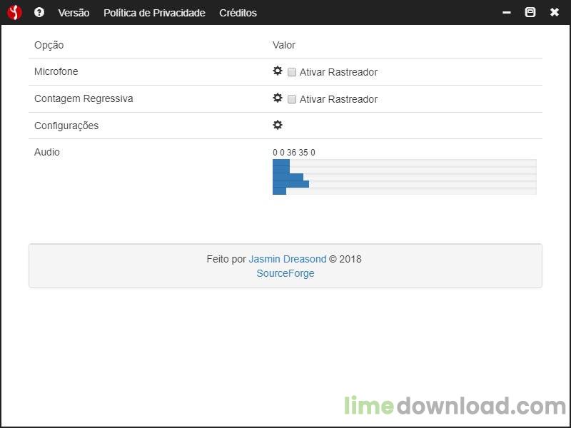Minimize the application window
571x428 pixels.
pos(507,12)
